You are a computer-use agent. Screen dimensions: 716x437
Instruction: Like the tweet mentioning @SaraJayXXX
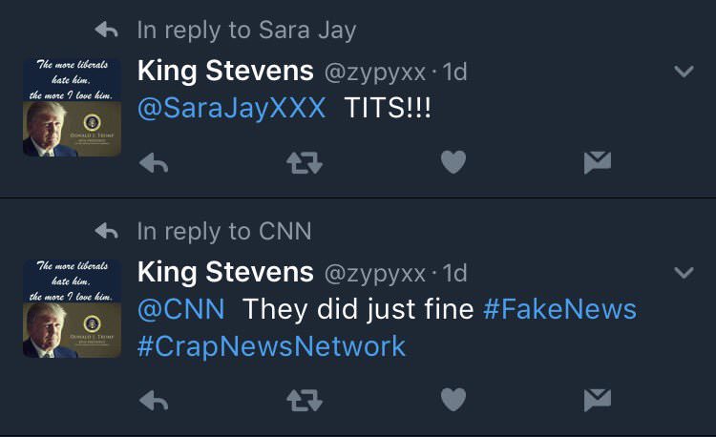click(x=453, y=164)
